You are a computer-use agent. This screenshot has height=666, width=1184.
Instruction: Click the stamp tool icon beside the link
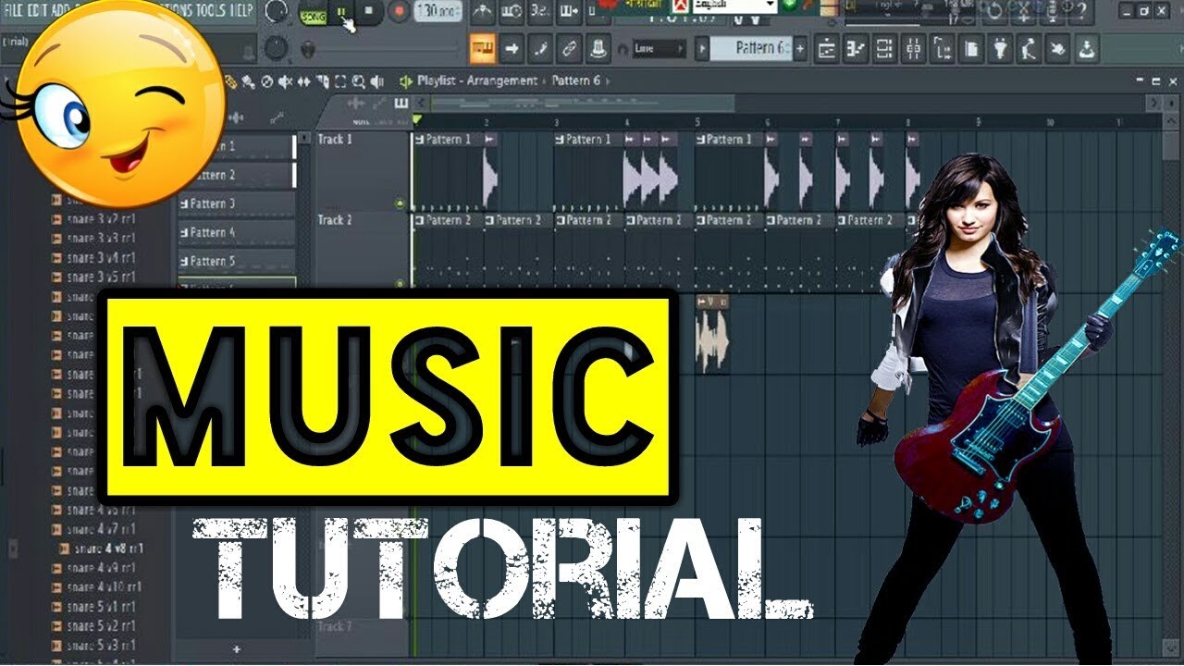click(x=598, y=48)
